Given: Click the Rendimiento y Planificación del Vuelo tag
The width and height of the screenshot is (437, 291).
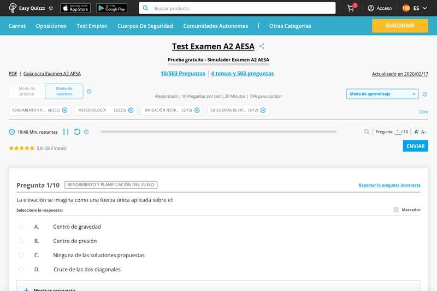Looking at the screenshot, I should coord(111,185).
